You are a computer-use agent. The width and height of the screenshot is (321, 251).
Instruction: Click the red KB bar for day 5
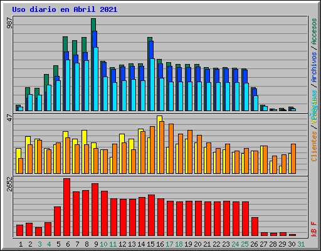58,222
